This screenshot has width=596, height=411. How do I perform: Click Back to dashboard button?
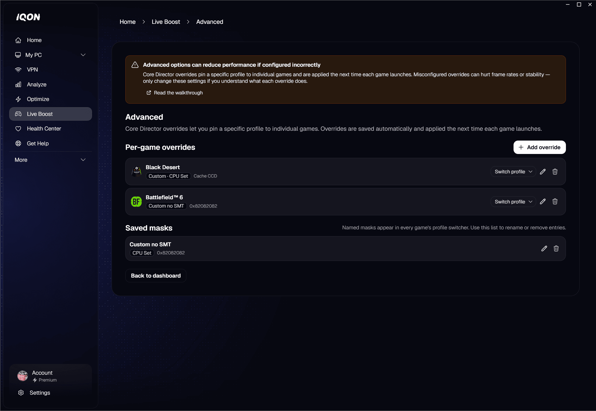coord(156,276)
